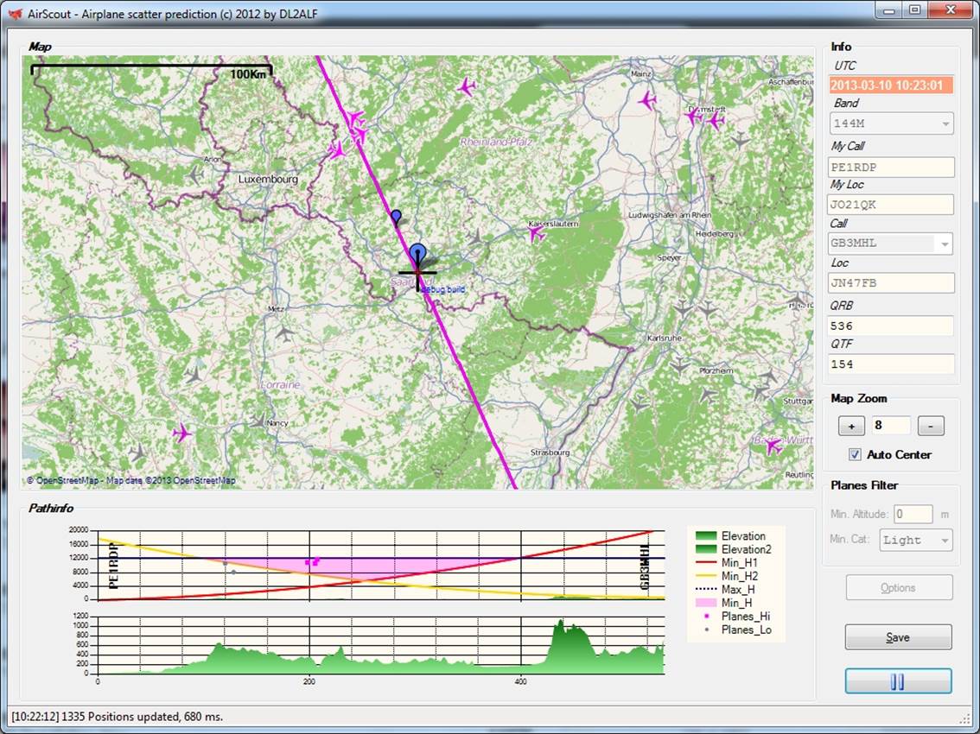This screenshot has width=980, height=734.
Task: Open the Band 144M dropdown
Action: (945, 124)
